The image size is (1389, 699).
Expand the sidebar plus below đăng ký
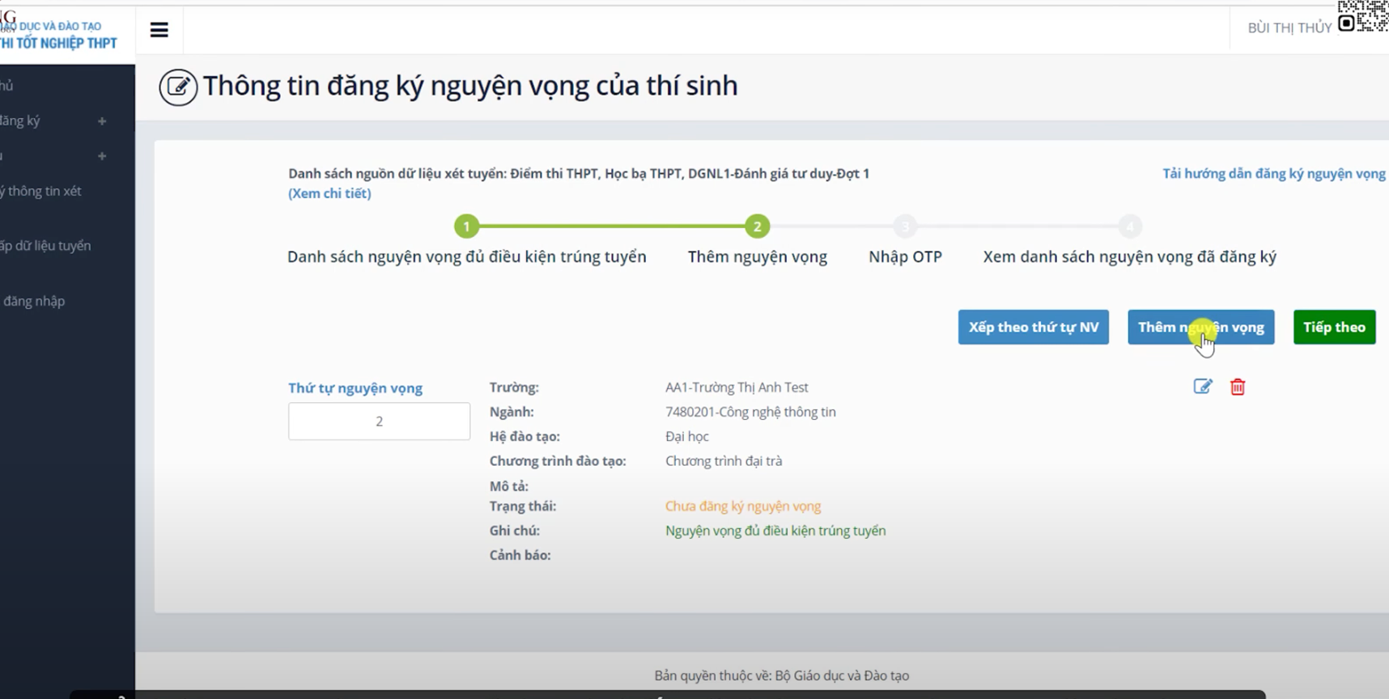click(102, 156)
